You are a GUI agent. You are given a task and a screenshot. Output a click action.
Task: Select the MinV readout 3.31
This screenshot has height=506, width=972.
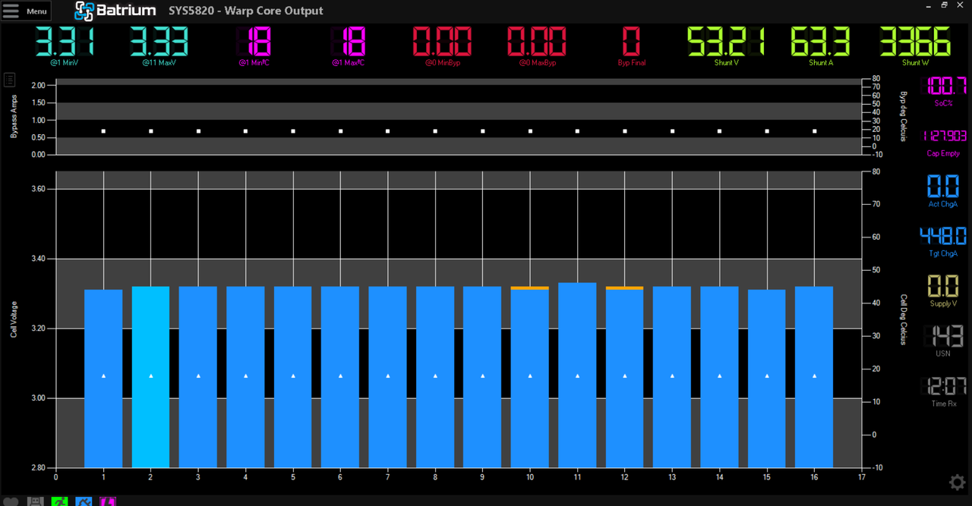[x=65, y=42]
